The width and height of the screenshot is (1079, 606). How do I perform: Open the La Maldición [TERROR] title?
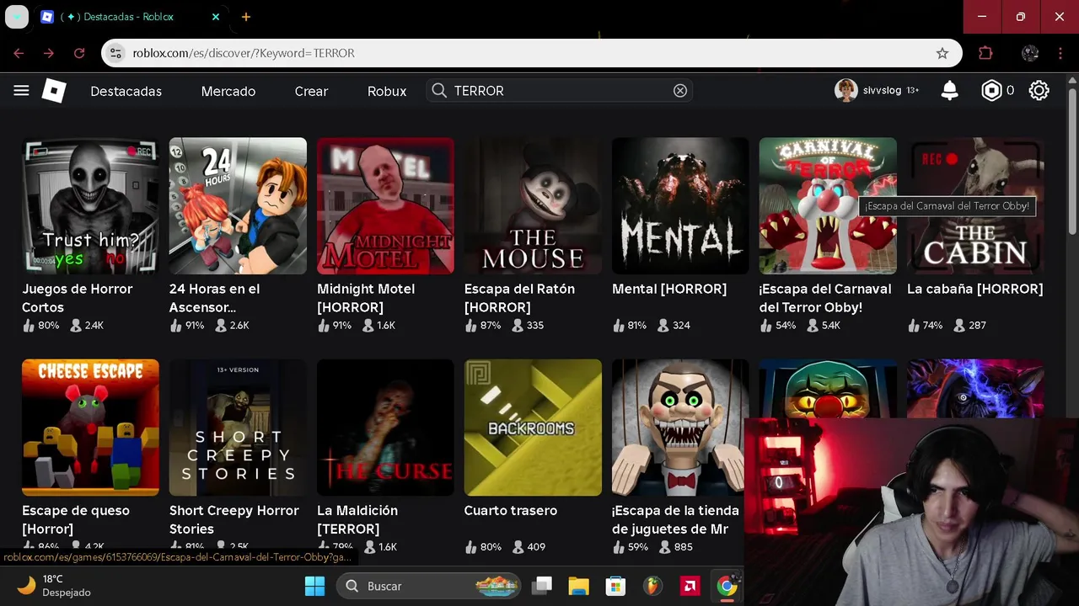click(357, 519)
